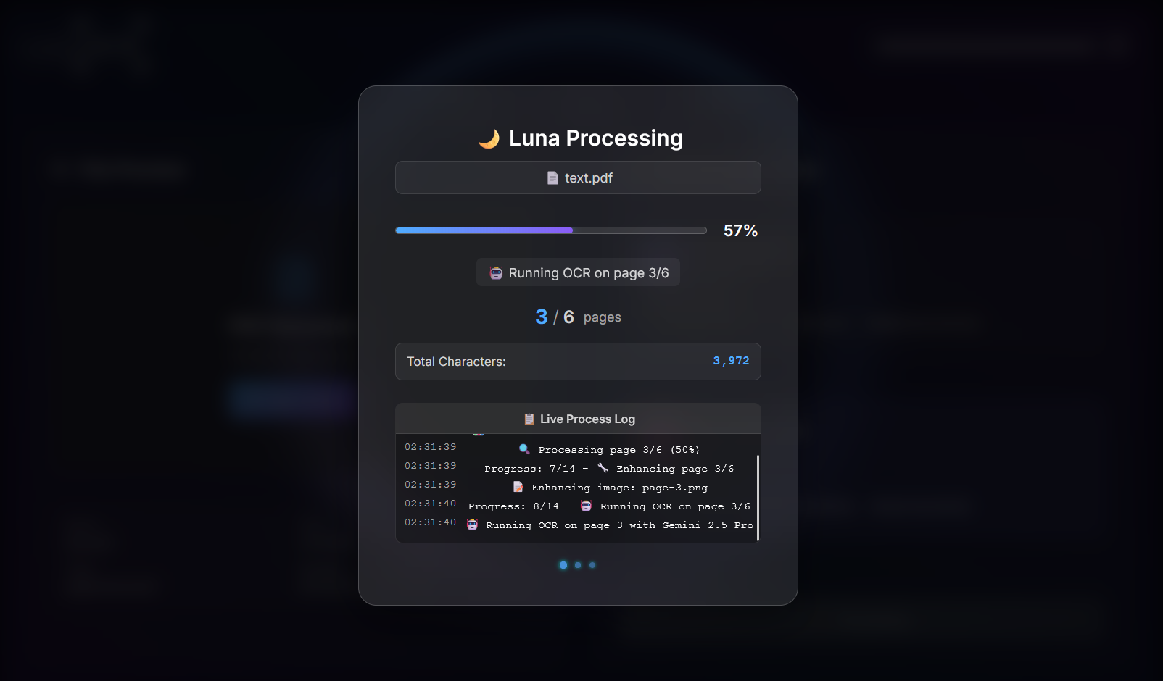Click the 3 / 6 pages counter
Screen dimensions: 1163x681
[x=578, y=317]
